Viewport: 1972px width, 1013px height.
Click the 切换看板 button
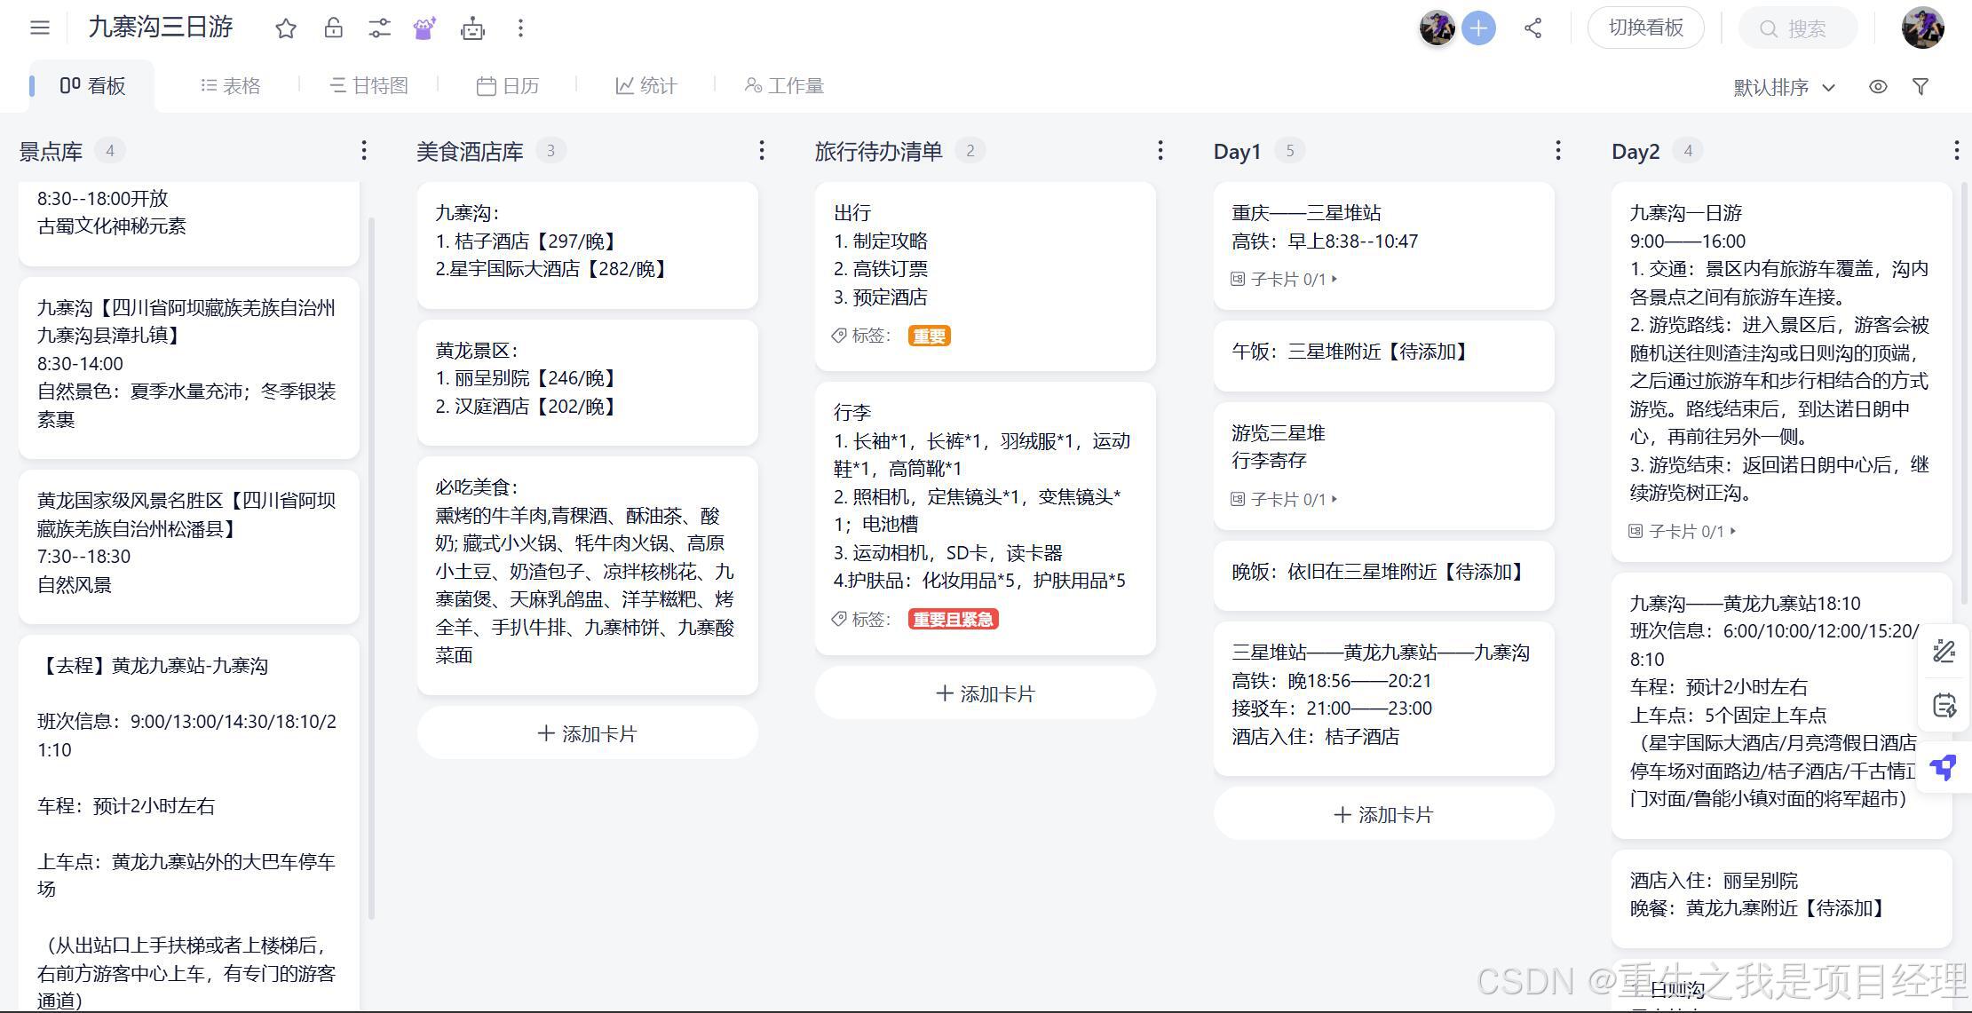click(1645, 28)
